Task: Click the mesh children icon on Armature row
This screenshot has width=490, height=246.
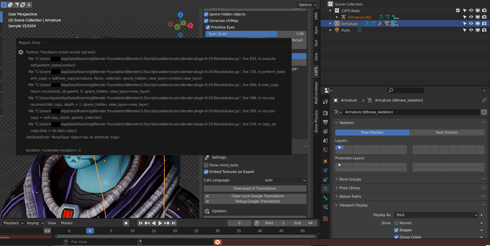Action: (387, 24)
